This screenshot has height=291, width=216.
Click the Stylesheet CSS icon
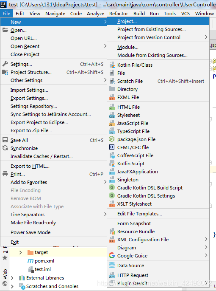point(112,115)
